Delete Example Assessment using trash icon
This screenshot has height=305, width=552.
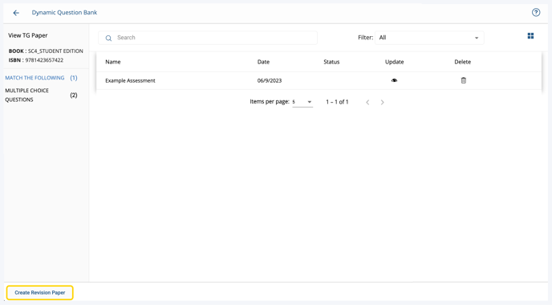(464, 80)
